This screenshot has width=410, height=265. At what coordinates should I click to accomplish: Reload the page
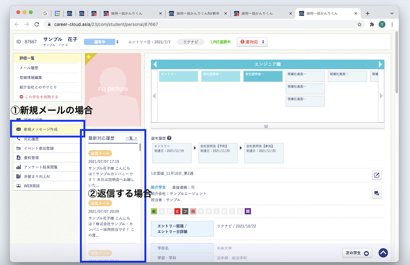(x=37, y=24)
